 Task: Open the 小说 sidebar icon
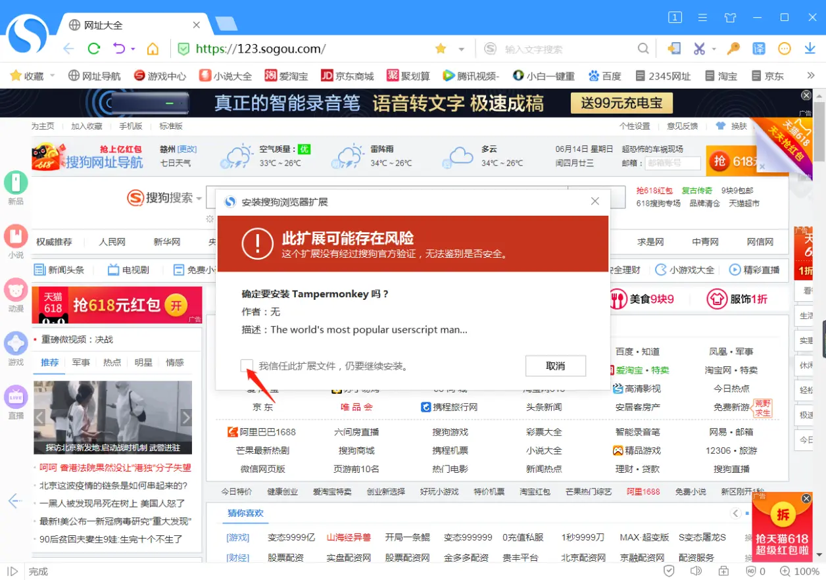16,236
